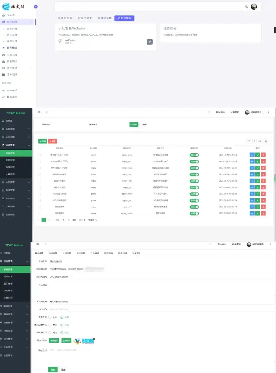This screenshot has width=276, height=373.
Task: Toggle dark mode with the moon icon
Action: pyautogui.click(x=247, y=7)
